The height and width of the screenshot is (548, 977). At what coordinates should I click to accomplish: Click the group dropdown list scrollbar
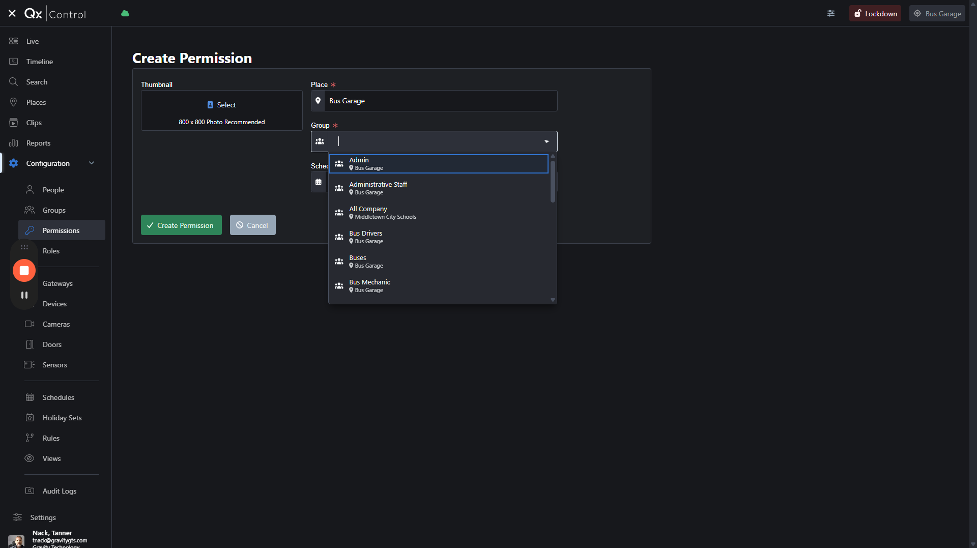tap(553, 182)
